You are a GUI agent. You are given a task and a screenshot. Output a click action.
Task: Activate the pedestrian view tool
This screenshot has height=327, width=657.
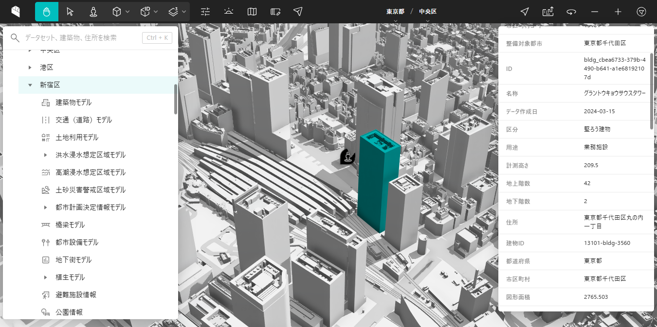coord(93,12)
